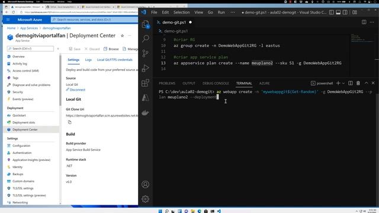Screen dimensions: 379x213
Task: Go to App Services breadcrumb
Action: click(29, 28)
